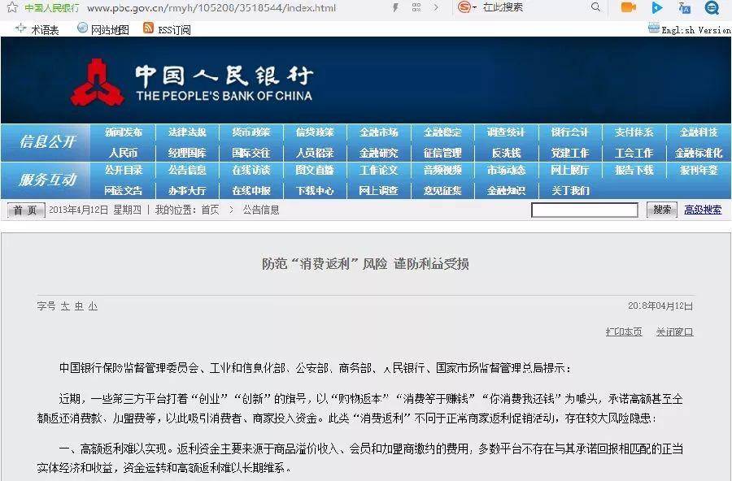Click the translate icon in browser toolbar
The width and height of the screenshot is (732, 481).
[x=684, y=8]
